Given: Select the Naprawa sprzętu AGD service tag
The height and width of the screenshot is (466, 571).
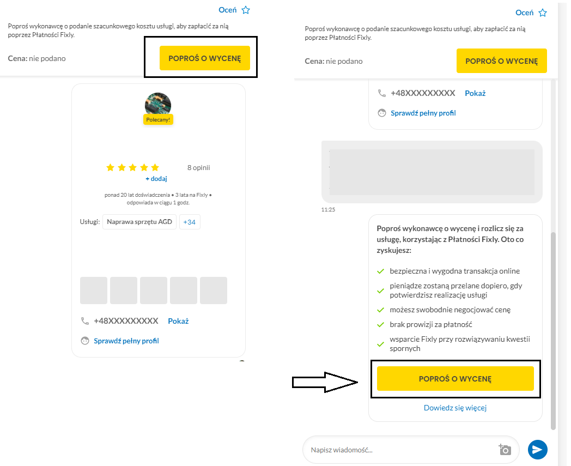Looking at the screenshot, I should (139, 222).
